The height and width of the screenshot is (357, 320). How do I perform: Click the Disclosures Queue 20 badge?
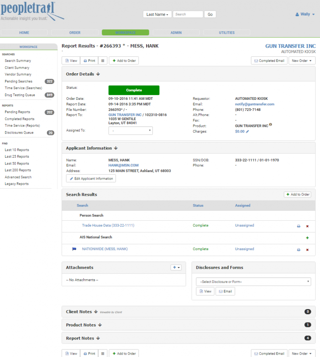(50, 133)
